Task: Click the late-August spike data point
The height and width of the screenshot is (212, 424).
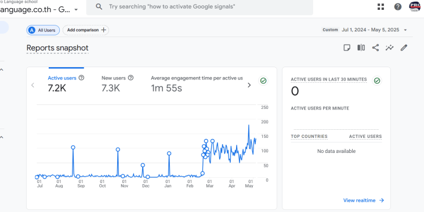Action: click(x=73, y=148)
